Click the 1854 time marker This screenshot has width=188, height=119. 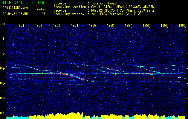pos(75,26)
